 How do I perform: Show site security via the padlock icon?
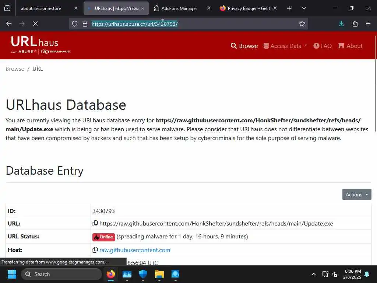[x=85, y=24]
